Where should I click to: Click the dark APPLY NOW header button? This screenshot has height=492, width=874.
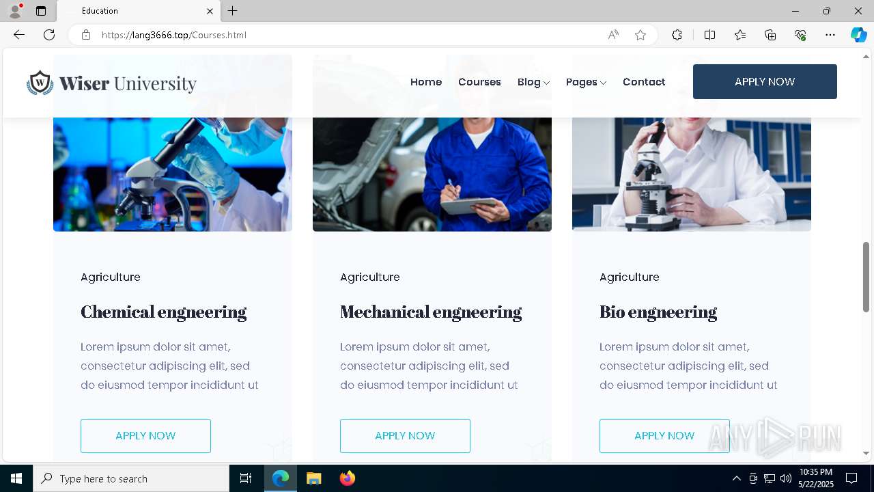[x=765, y=81]
